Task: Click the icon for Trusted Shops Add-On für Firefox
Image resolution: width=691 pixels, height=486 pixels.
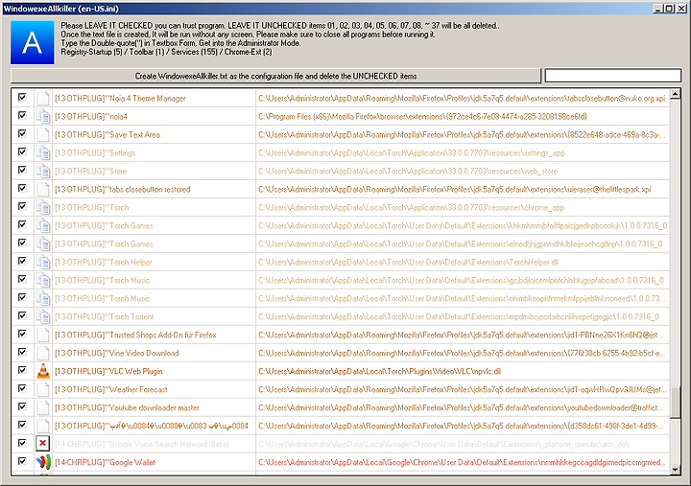Action: 43,335
